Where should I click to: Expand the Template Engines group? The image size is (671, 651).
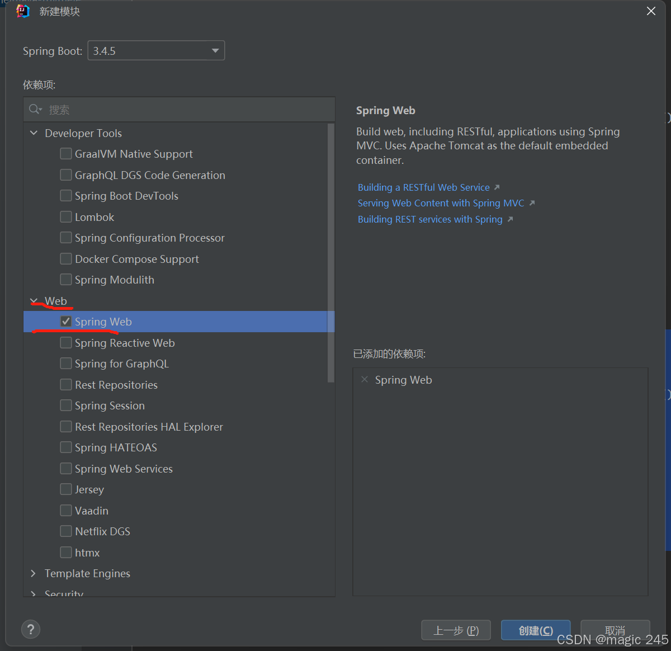pos(34,573)
